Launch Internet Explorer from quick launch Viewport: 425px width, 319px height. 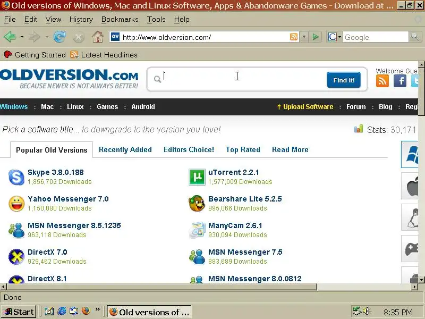point(62,311)
